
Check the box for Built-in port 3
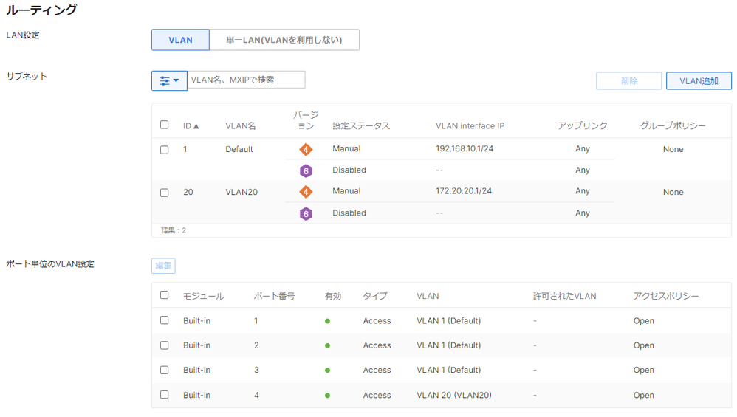pyautogui.click(x=165, y=370)
